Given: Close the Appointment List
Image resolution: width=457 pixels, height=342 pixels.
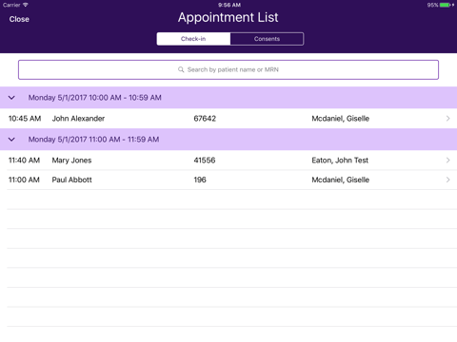Looking at the screenshot, I should [19, 19].
